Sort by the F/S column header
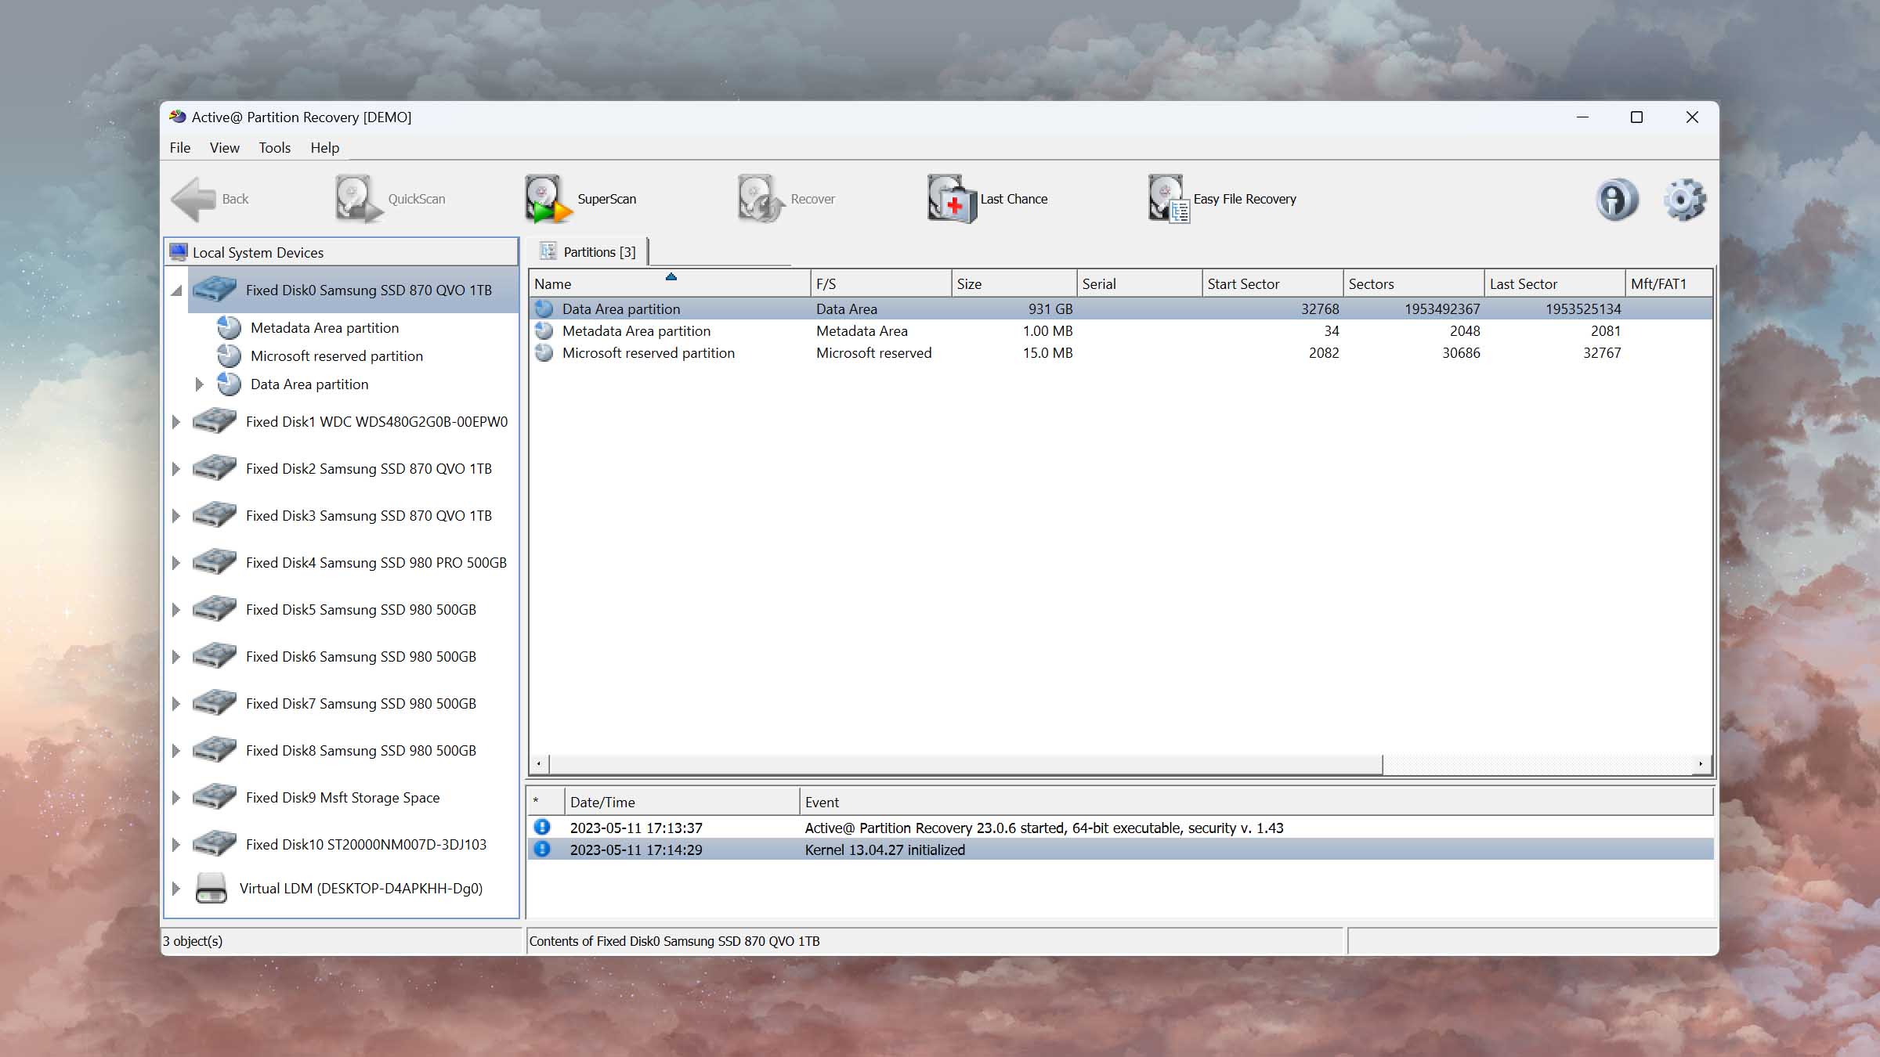 [880, 283]
